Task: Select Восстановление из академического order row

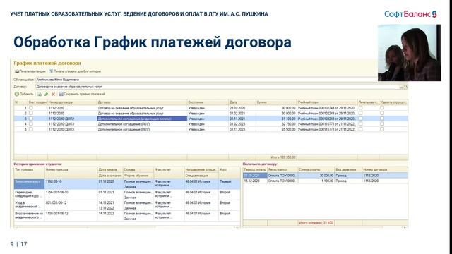Action: 127,216
